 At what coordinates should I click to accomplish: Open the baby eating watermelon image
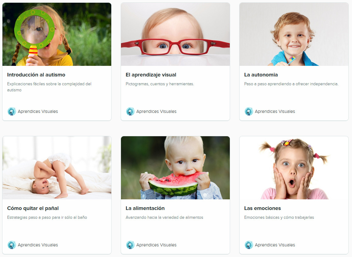pos(175,168)
